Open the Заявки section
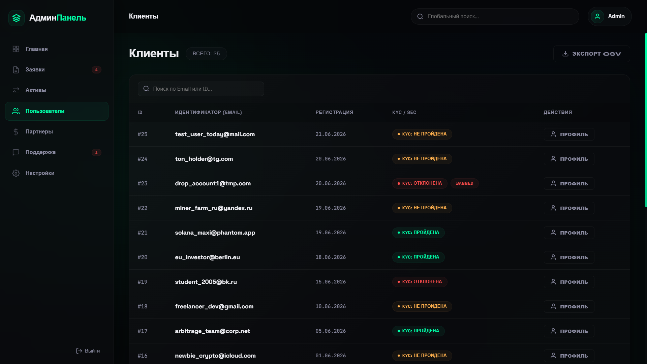 pos(57,70)
